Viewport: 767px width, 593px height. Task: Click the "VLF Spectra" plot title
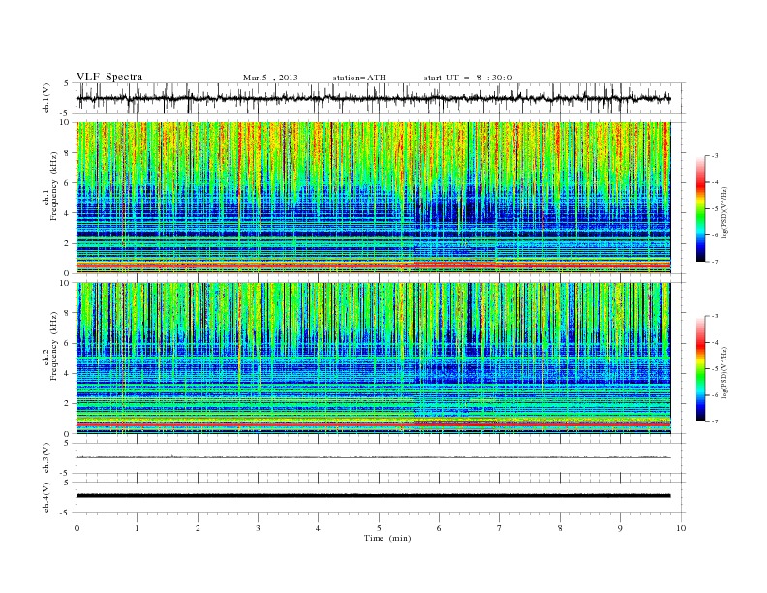(109, 77)
